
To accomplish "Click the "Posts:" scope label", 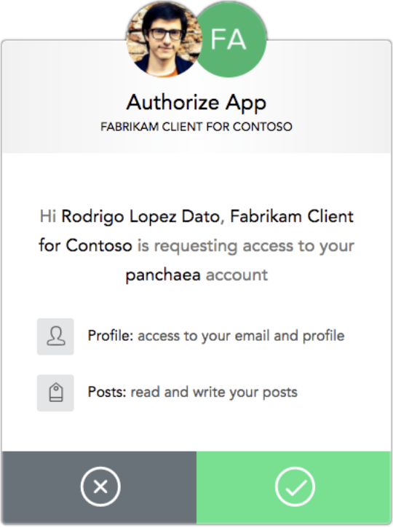I will (x=107, y=392).
